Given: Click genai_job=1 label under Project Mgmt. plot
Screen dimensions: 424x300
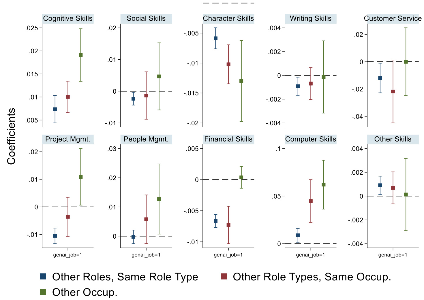Looking at the screenshot, I should pos(68,255).
